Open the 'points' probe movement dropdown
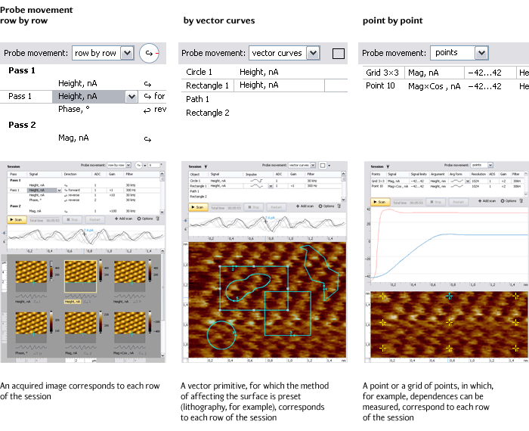Viewport: 529px width, 431px height. point(481,54)
